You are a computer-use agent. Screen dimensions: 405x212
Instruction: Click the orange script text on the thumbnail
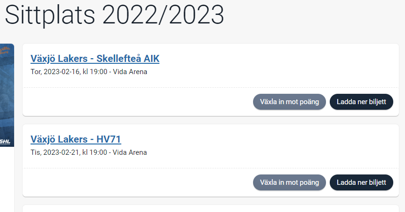click(5, 50)
